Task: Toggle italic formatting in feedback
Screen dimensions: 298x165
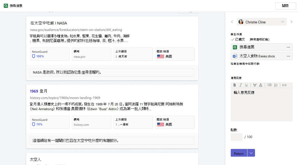Action: (x=241, y=85)
